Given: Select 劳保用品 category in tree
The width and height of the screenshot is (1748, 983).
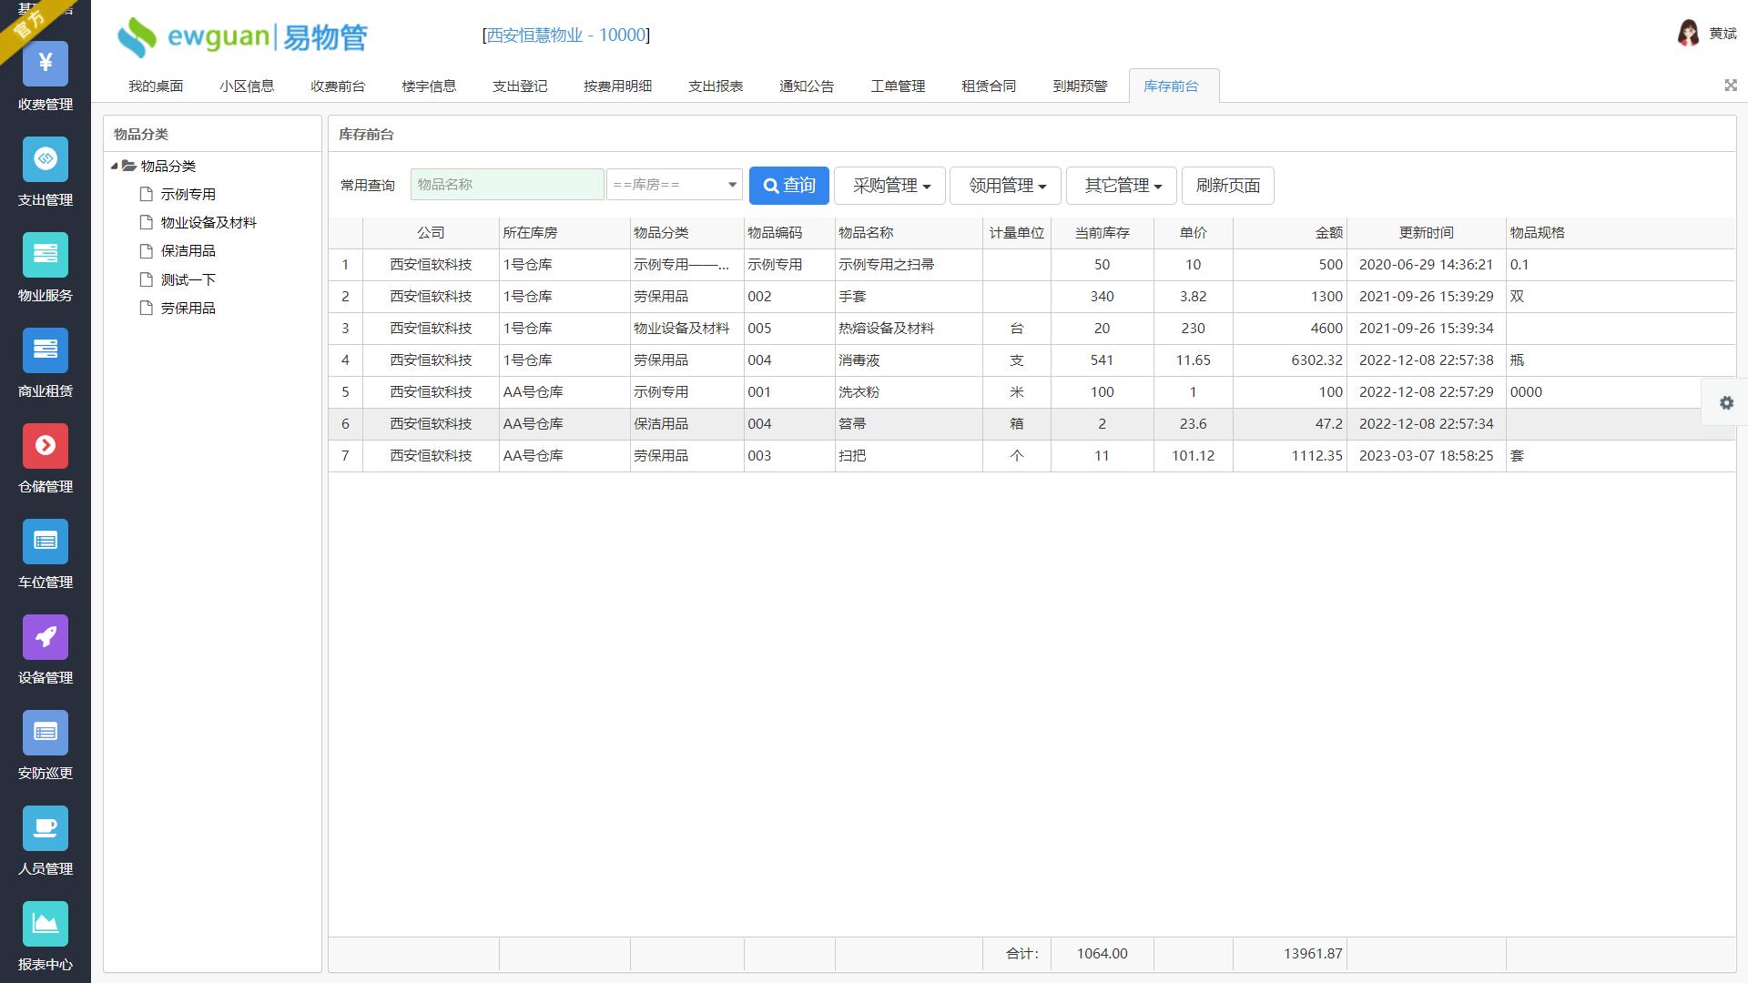Looking at the screenshot, I should [x=188, y=309].
